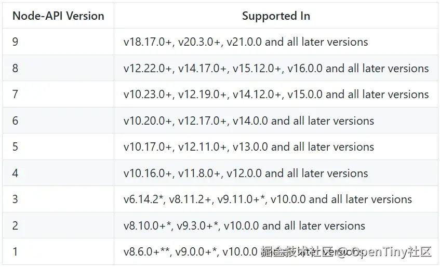Select the Node-API version 8 cell
This screenshot has width=440, height=267.
pyautogui.click(x=58, y=68)
